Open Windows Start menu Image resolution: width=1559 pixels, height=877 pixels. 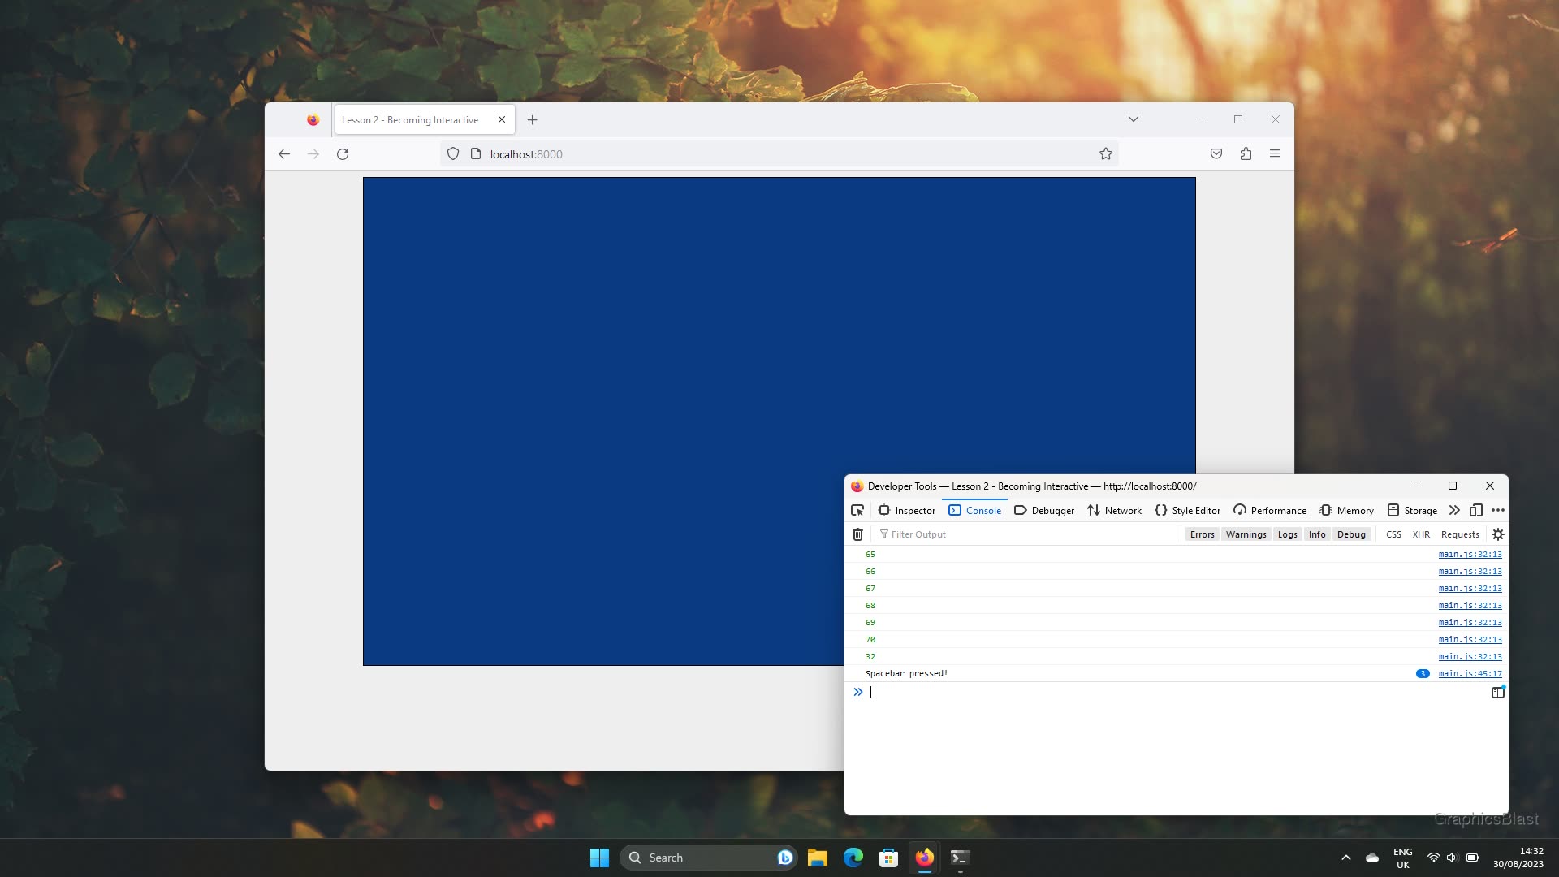click(599, 858)
